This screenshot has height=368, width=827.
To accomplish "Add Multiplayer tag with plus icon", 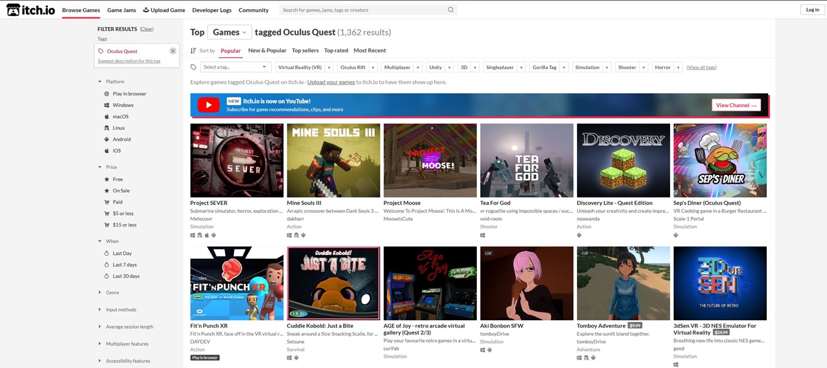I will click(417, 67).
